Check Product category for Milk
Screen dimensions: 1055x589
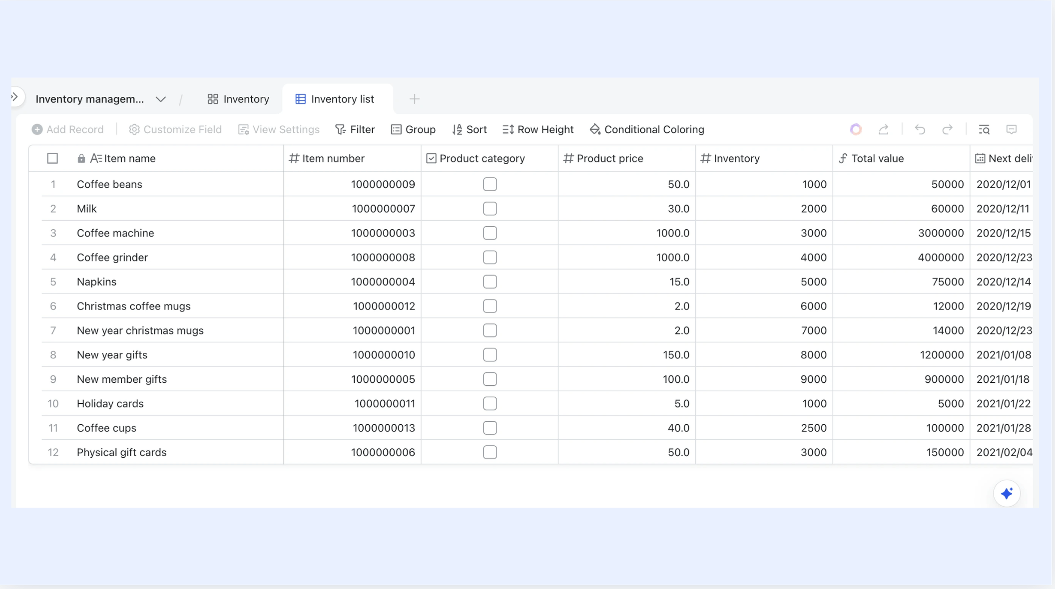tap(490, 209)
